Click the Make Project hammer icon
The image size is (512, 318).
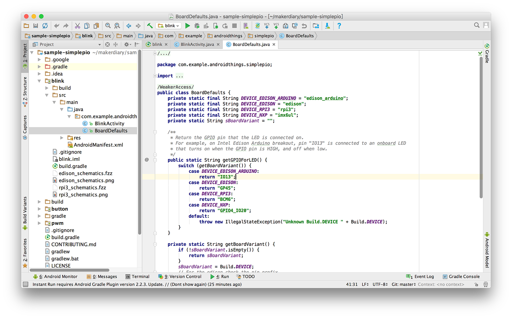pos(150,26)
